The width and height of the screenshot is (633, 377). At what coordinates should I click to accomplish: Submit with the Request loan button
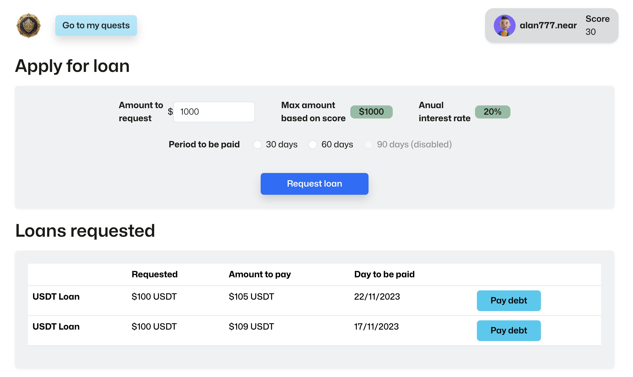tap(314, 184)
